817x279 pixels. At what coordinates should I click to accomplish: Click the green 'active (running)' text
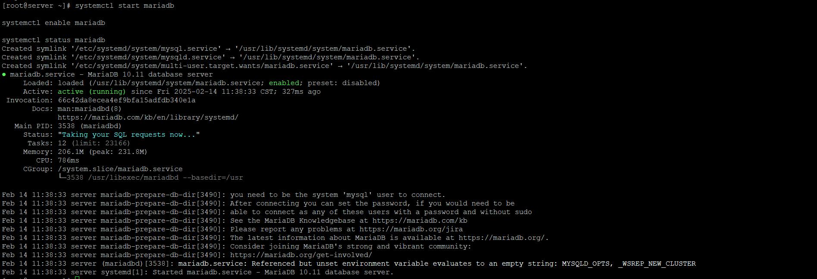[92, 92]
